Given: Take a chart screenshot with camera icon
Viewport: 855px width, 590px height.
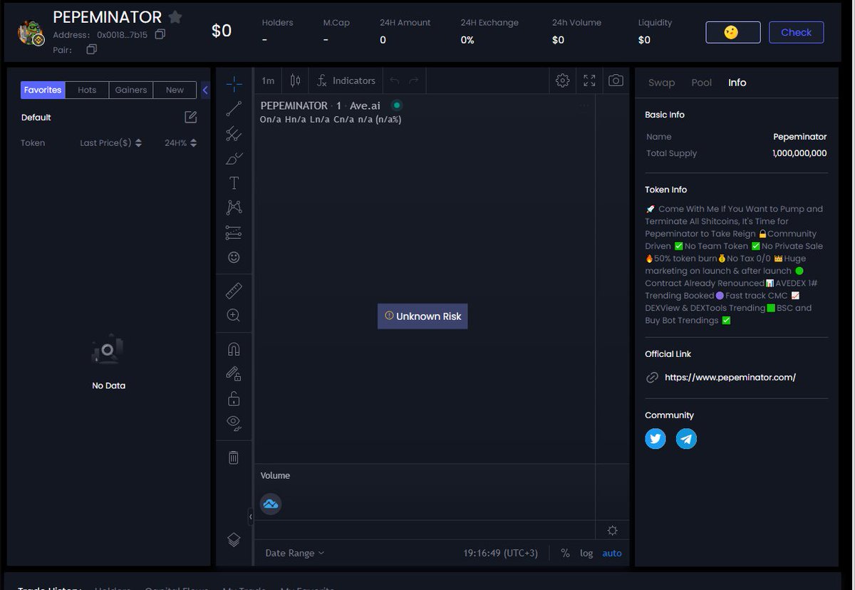Looking at the screenshot, I should (616, 81).
